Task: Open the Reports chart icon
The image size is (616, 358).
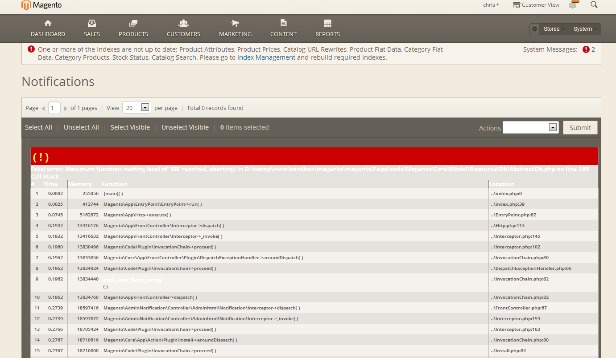Action: point(327,23)
